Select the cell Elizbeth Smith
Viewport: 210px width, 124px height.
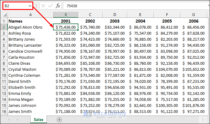point(31,87)
